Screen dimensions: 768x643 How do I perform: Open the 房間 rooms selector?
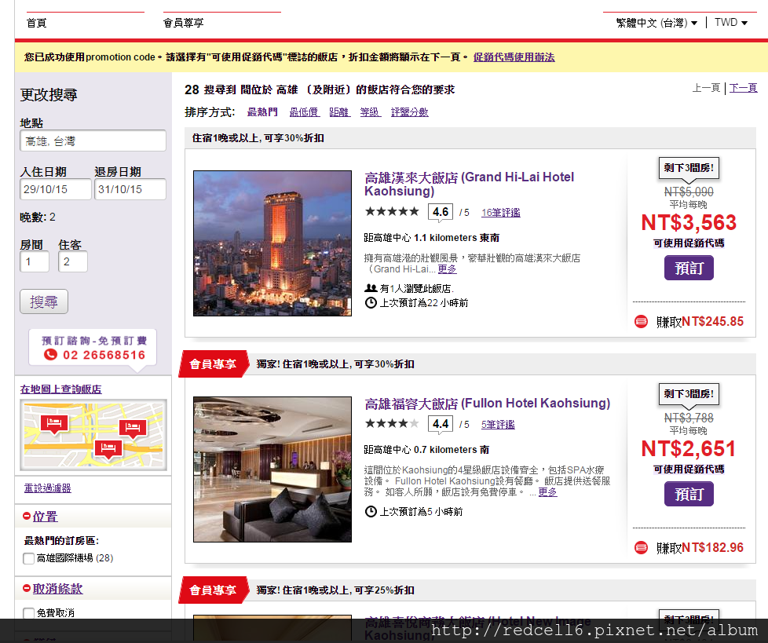[35, 261]
